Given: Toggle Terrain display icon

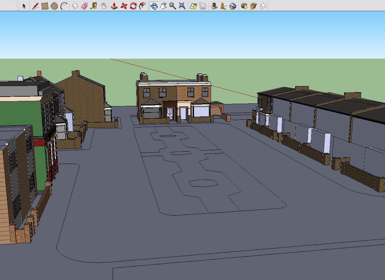Looking at the screenshot, I should pos(203,6).
